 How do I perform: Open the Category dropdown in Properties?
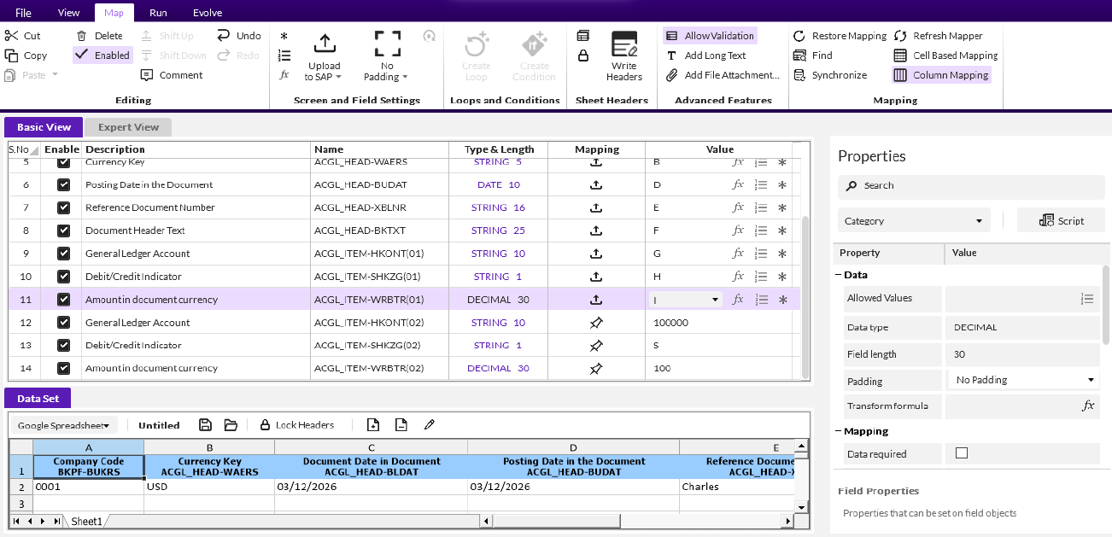914,220
